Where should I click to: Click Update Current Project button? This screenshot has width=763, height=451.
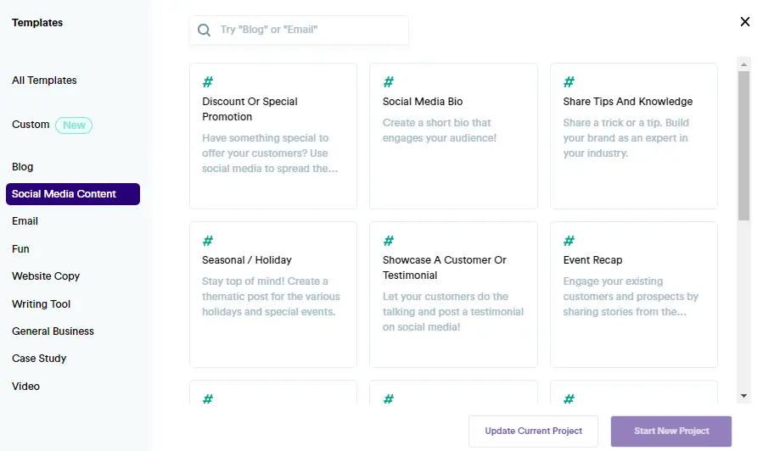pos(533,431)
